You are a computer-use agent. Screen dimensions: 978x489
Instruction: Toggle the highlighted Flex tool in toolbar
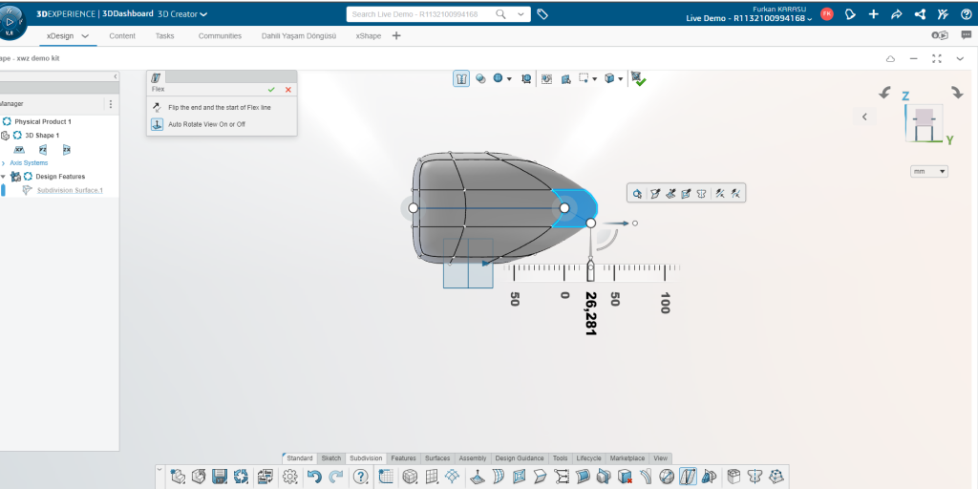pos(688,476)
